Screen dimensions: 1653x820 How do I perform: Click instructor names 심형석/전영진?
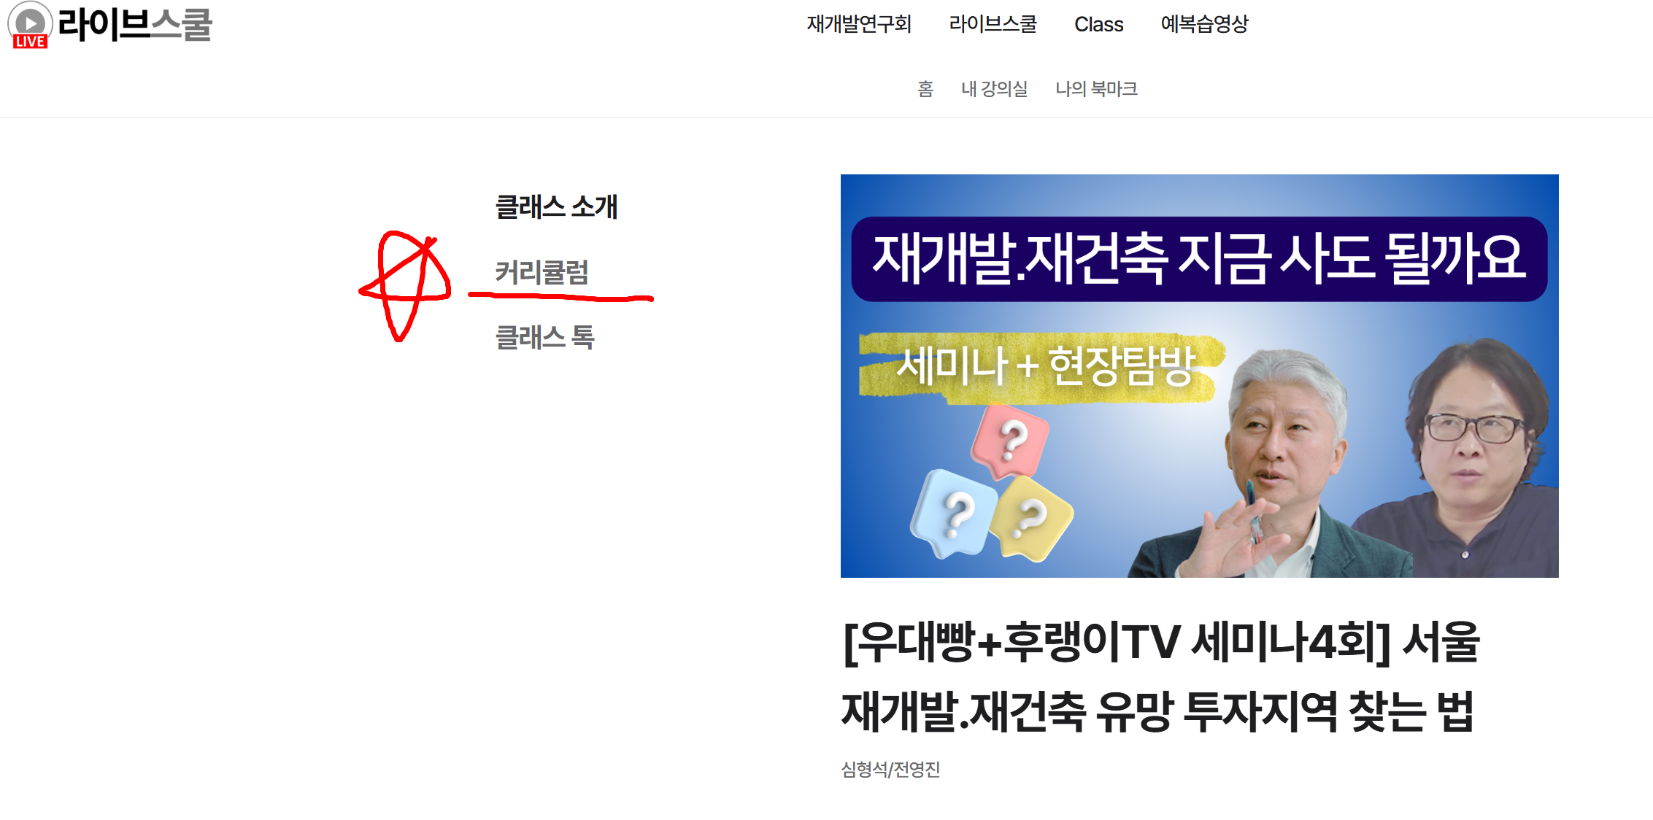point(890,770)
